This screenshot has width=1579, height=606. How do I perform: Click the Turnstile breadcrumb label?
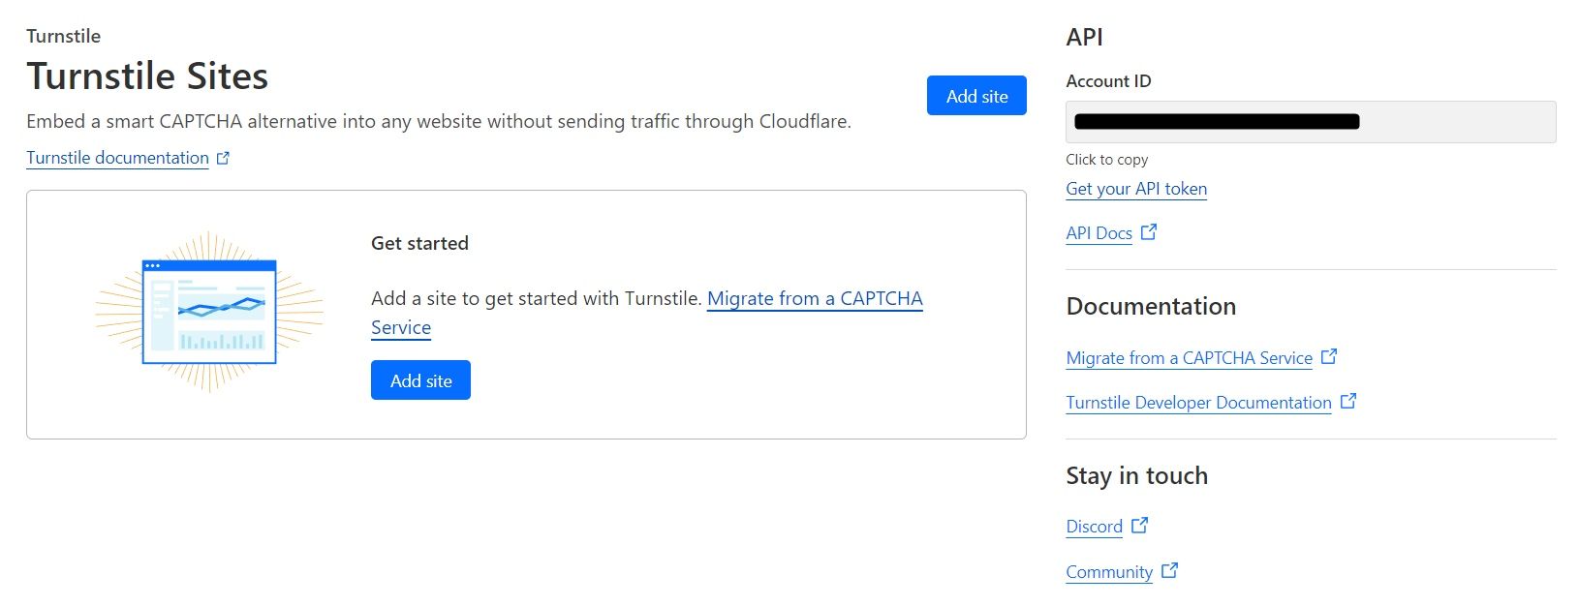[x=63, y=36]
